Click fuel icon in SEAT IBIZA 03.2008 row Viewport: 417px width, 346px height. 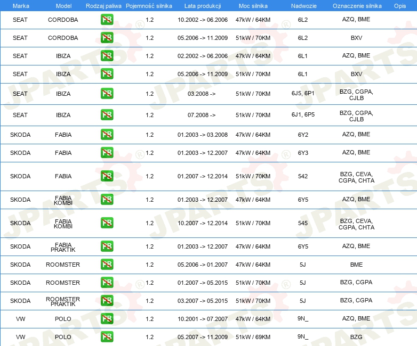coord(107,94)
